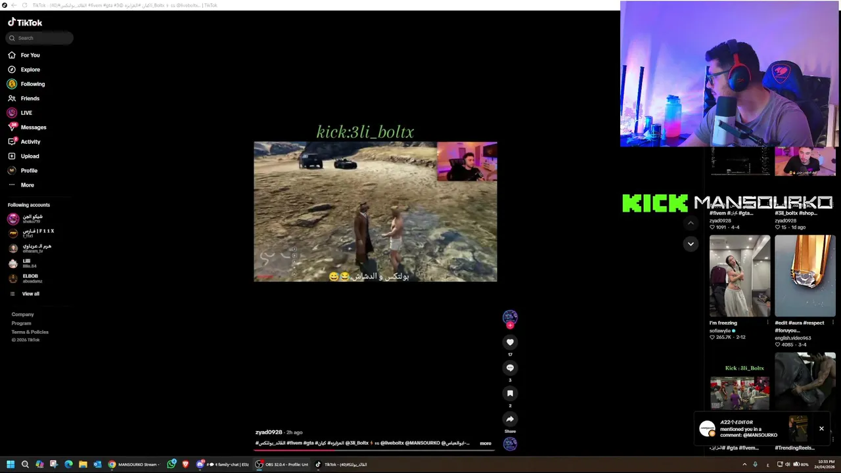841x473 pixels.
Task: Open the 'I'm freezing' video thumbnail
Action: [739, 276]
